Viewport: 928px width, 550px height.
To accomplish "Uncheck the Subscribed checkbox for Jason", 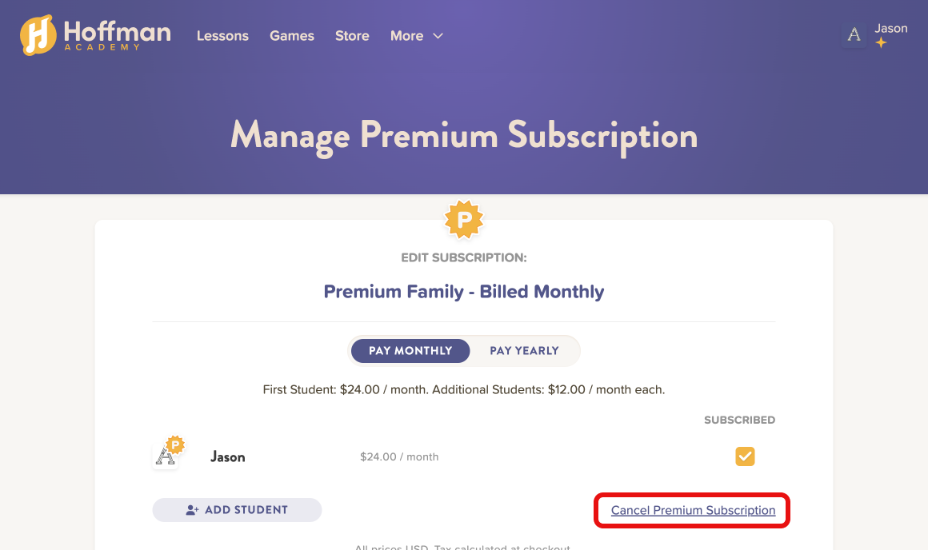I will click(x=745, y=456).
